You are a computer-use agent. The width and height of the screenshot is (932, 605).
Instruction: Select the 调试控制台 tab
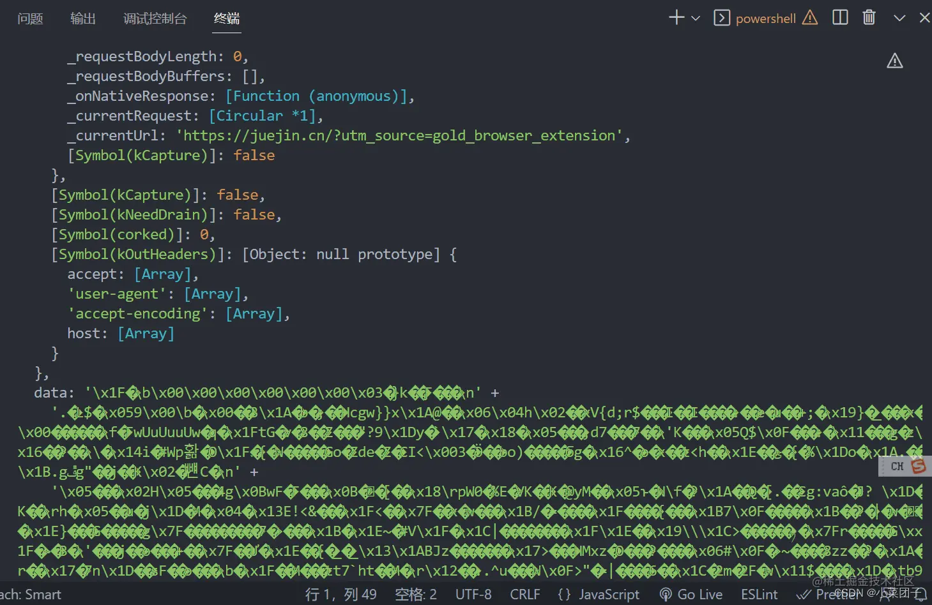click(155, 19)
